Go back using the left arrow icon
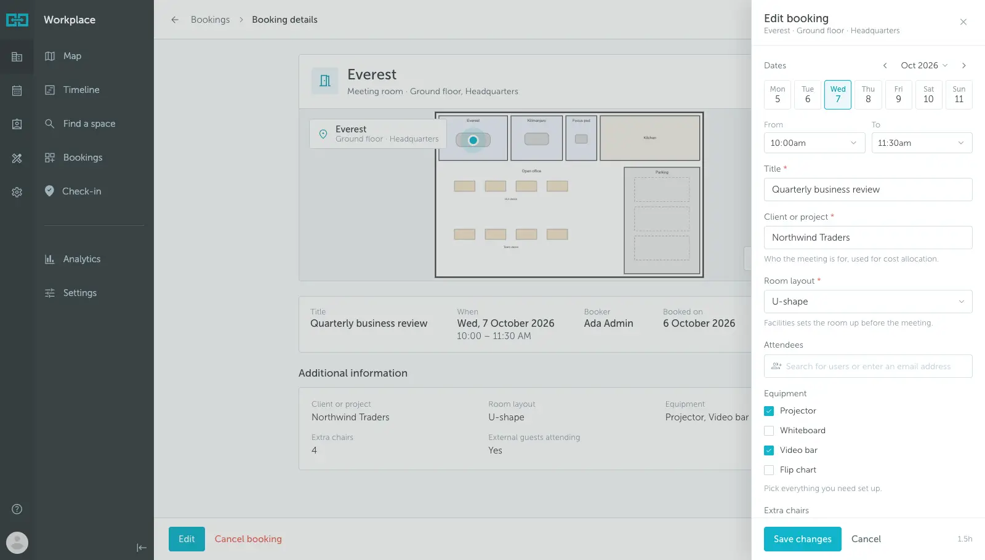Viewport: 985px width, 560px height. click(x=175, y=20)
